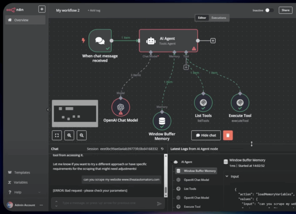Switch to the Editor tab
The width and height of the screenshot is (296, 214).
click(202, 18)
